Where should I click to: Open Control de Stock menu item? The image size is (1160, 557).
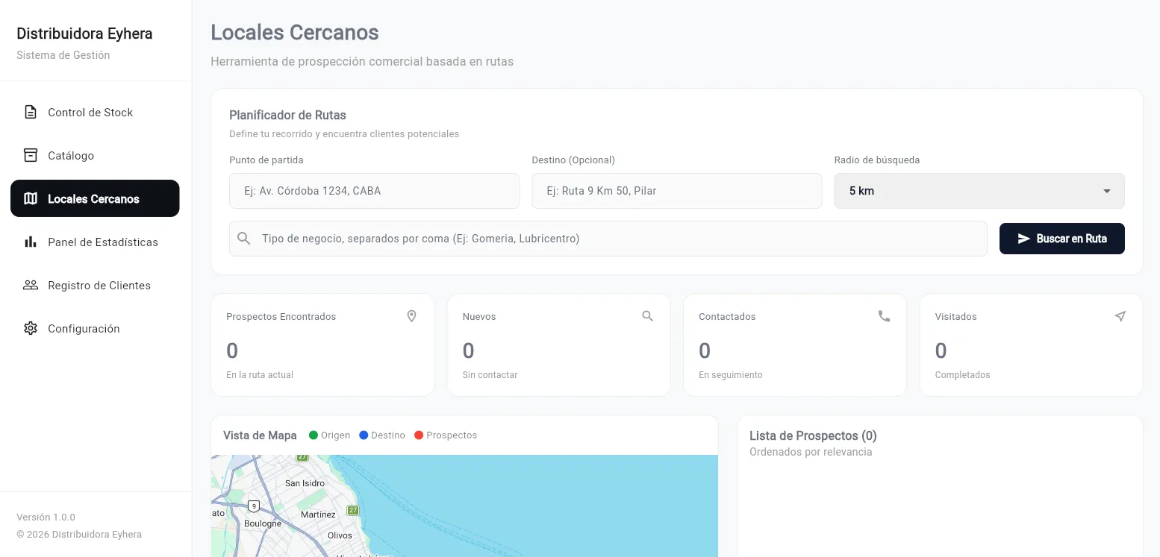tap(95, 113)
